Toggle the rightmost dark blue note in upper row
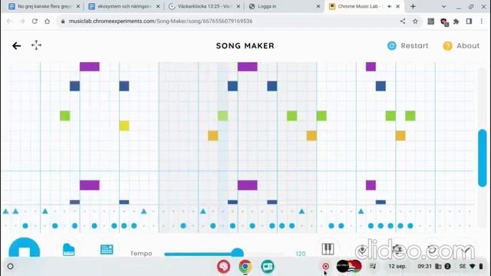491x276 pixels. click(381, 86)
